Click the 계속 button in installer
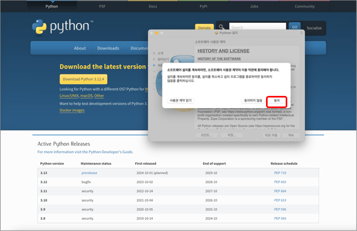This screenshot has width=357, height=231. pyautogui.click(x=290, y=135)
